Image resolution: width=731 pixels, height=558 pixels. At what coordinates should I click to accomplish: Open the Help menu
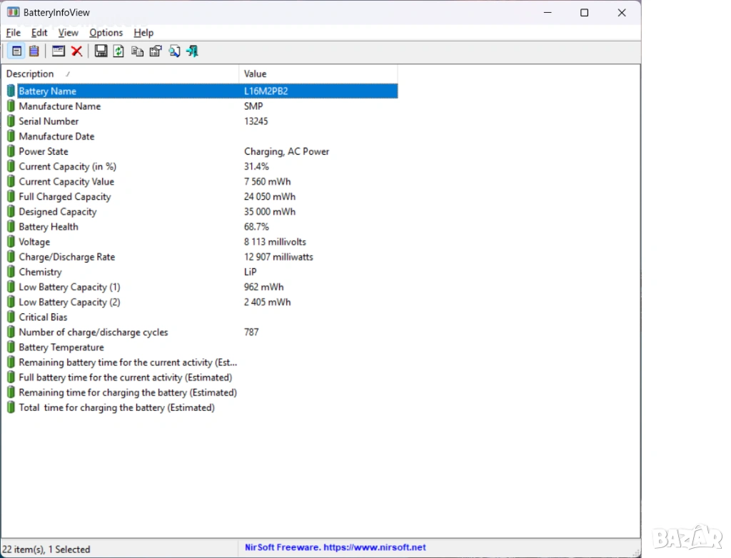point(143,33)
